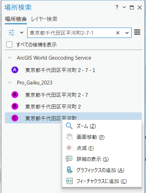This screenshot has height=193, width=146.
Task: Open the dropdown arrow beside the filter icon
Action: point(22,33)
